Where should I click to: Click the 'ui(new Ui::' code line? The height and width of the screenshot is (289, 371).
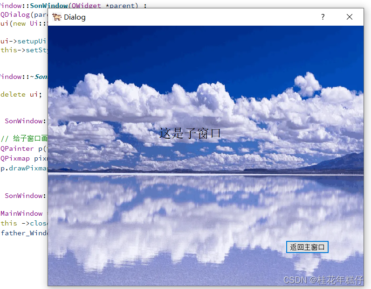(x=24, y=23)
